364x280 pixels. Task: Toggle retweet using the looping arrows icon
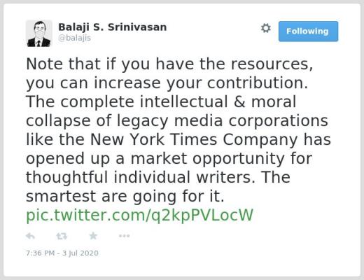62,236
